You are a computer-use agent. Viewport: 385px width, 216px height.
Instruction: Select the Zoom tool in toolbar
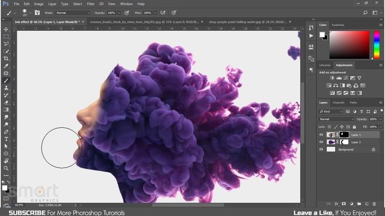point(6,168)
